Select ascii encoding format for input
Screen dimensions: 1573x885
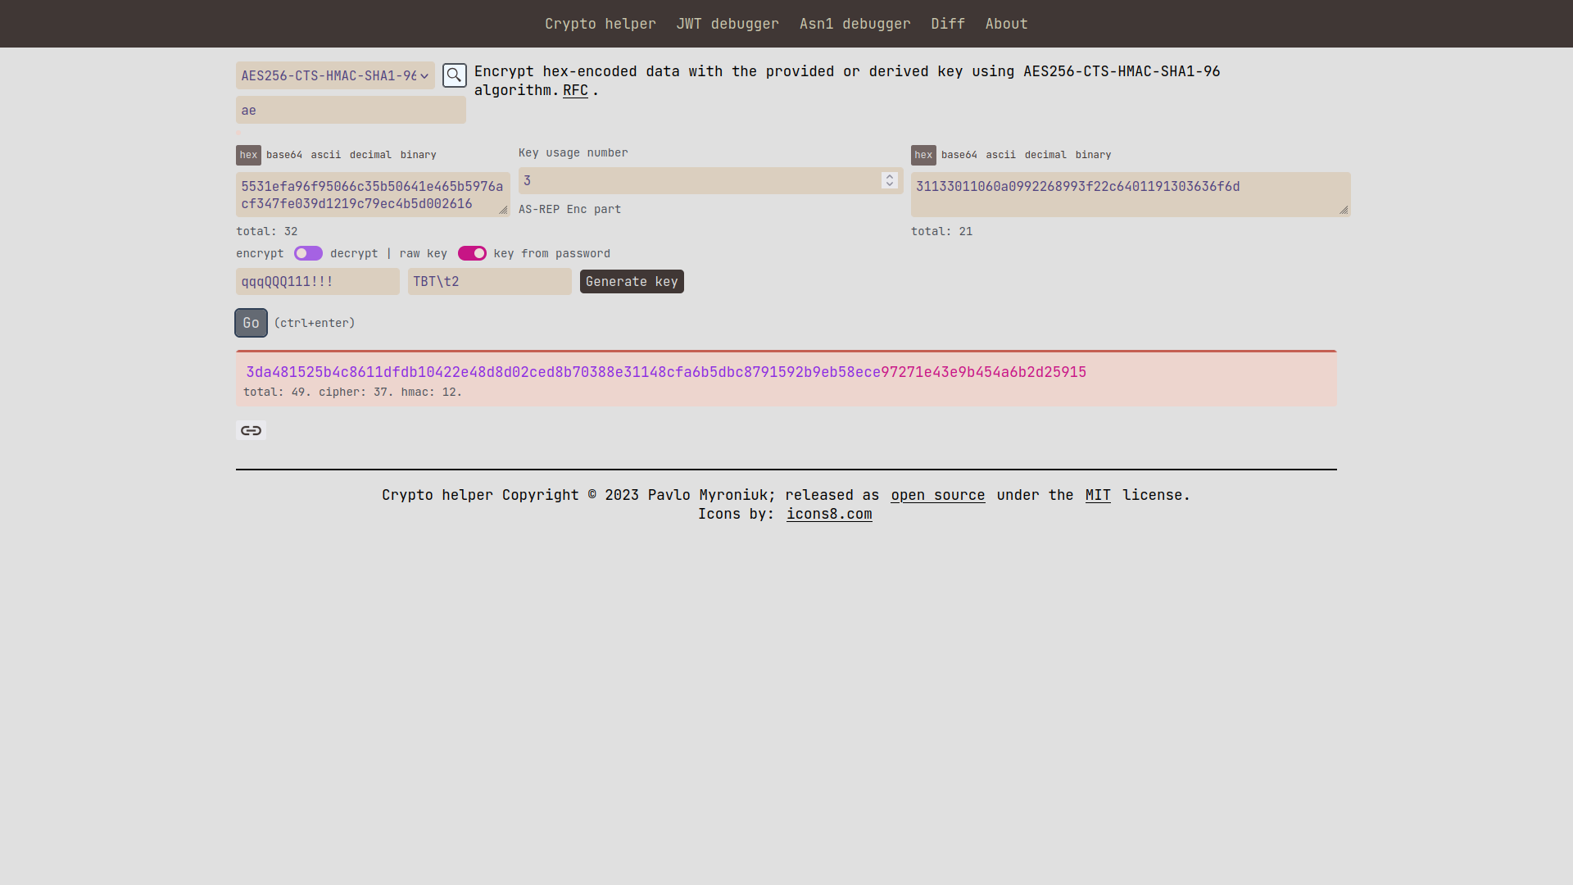point(325,153)
